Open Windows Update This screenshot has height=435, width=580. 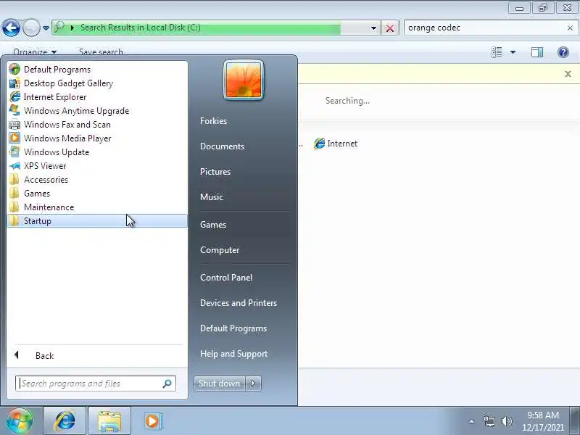pos(97,152)
